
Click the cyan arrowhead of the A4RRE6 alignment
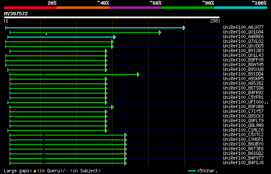click(x=115, y=37)
